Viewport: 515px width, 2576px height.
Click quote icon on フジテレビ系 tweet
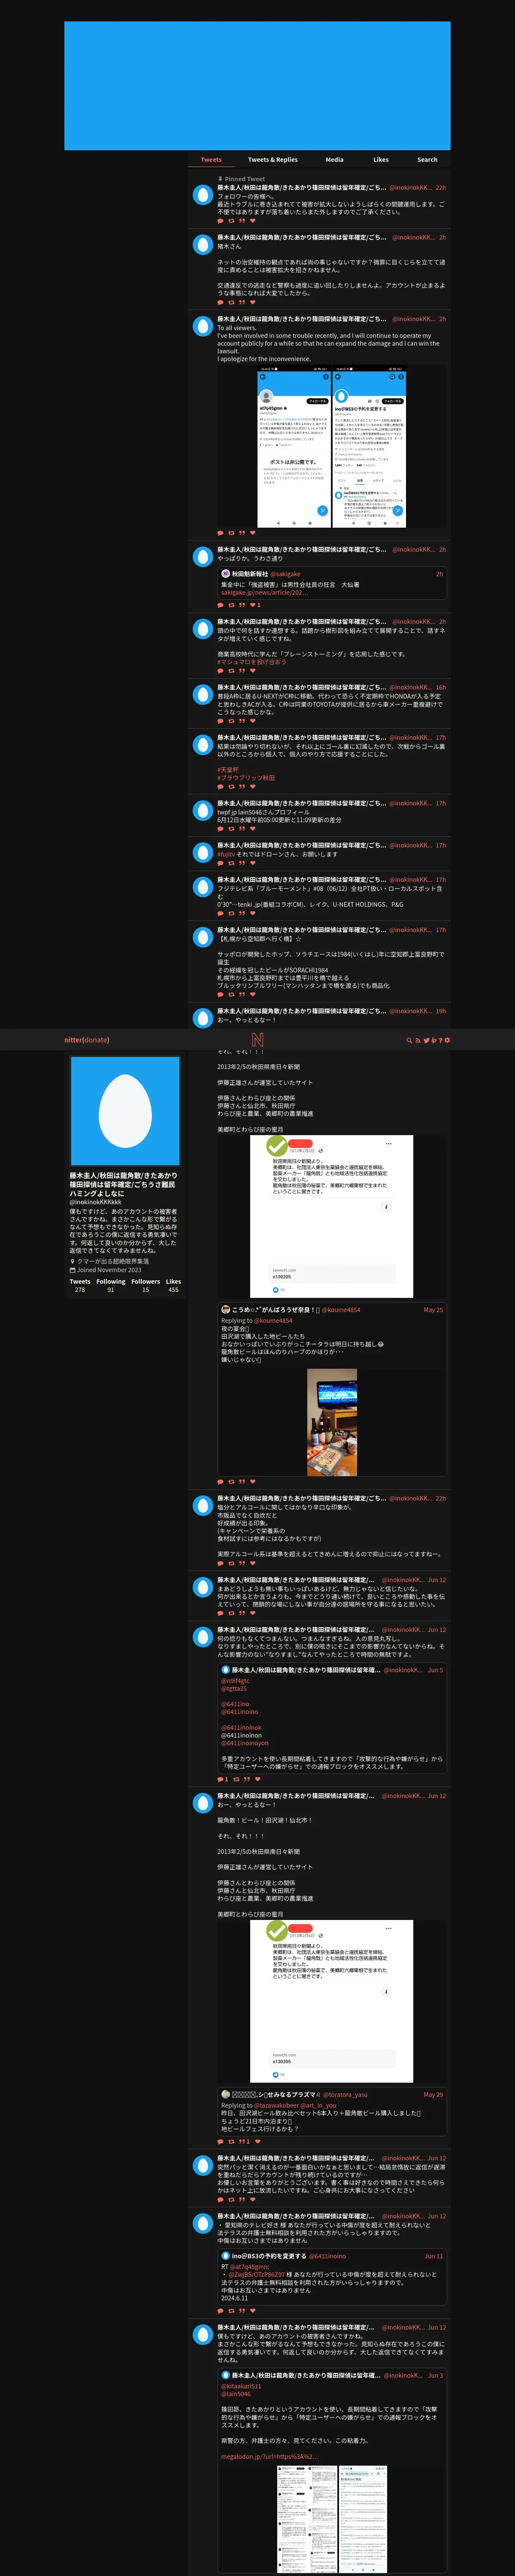(x=242, y=914)
